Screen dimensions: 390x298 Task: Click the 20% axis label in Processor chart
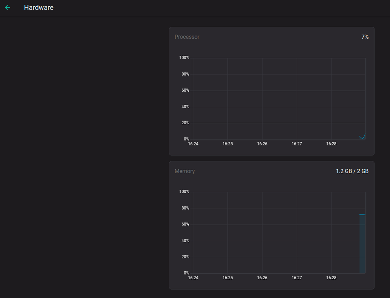(x=185, y=123)
